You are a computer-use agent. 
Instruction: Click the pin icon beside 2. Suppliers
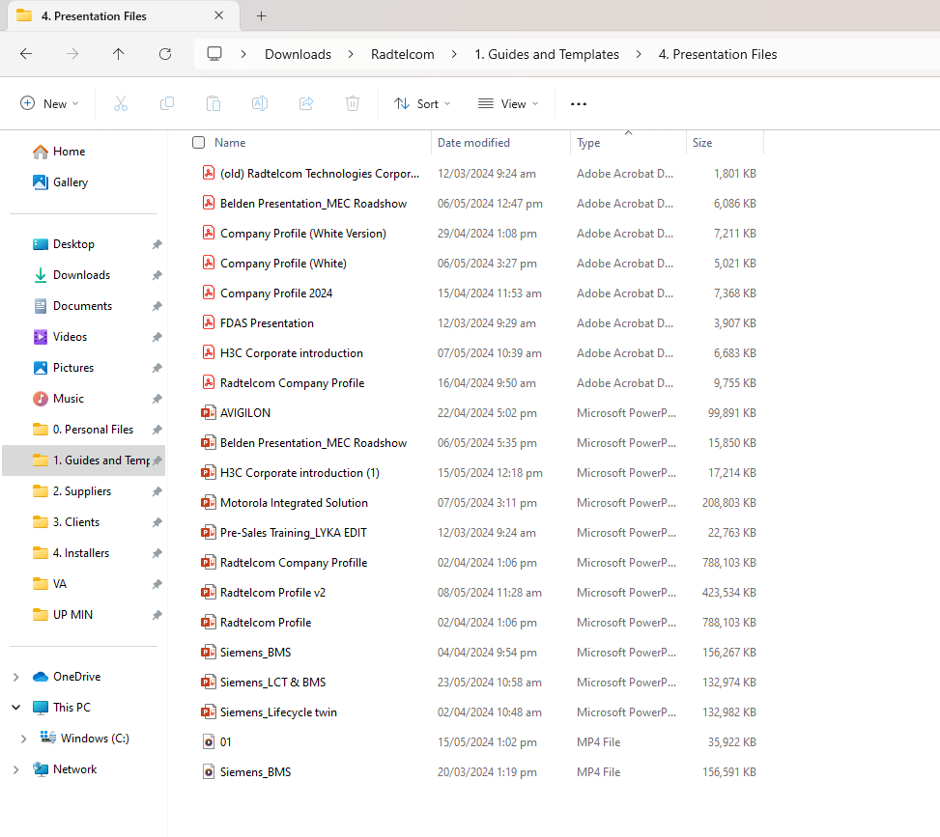(x=157, y=491)
